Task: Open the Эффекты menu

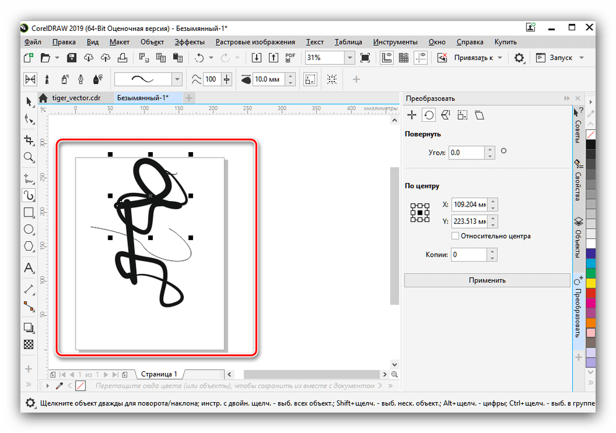Action: pos(189,42)
